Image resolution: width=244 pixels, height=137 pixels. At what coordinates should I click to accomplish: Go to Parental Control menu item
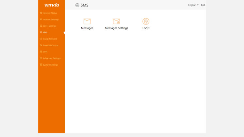point(51,45)
